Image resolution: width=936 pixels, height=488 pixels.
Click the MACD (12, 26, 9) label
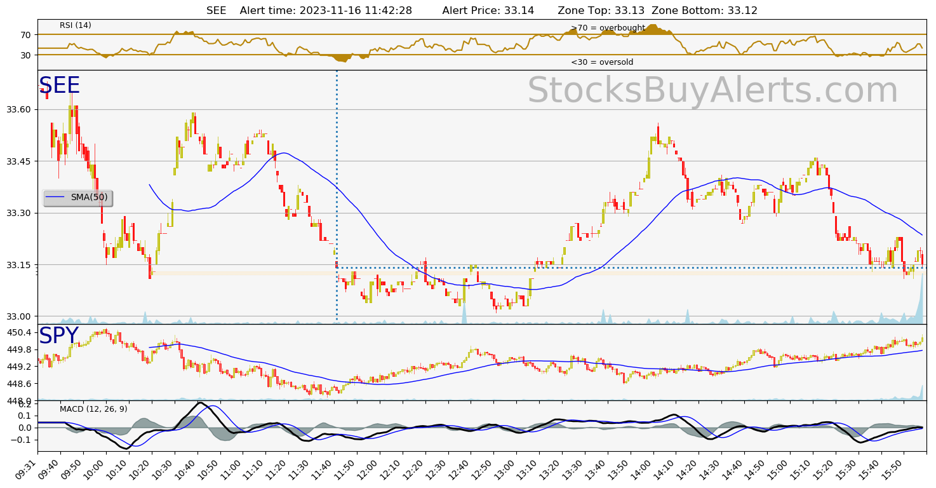pyautogui.click(x=93, y=409)
